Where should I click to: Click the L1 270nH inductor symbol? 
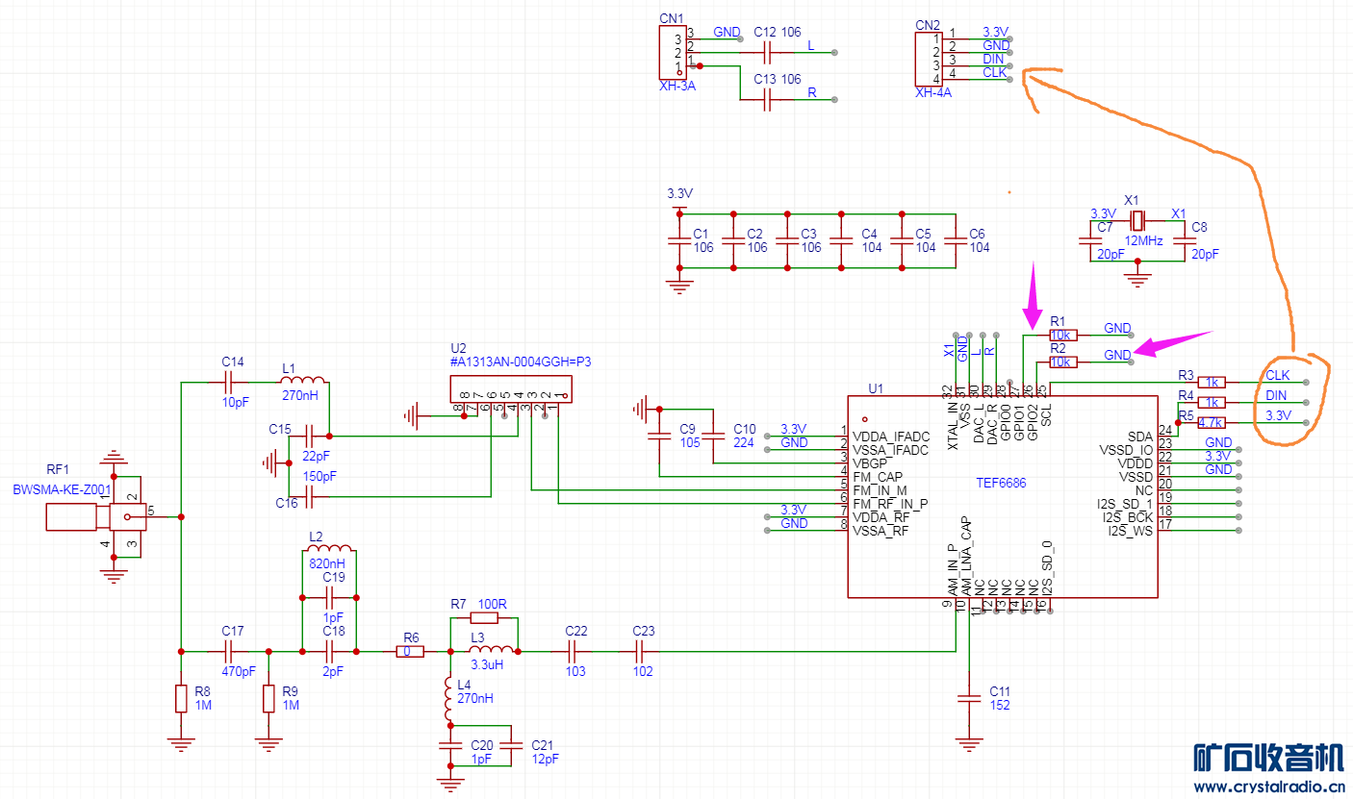302,382
